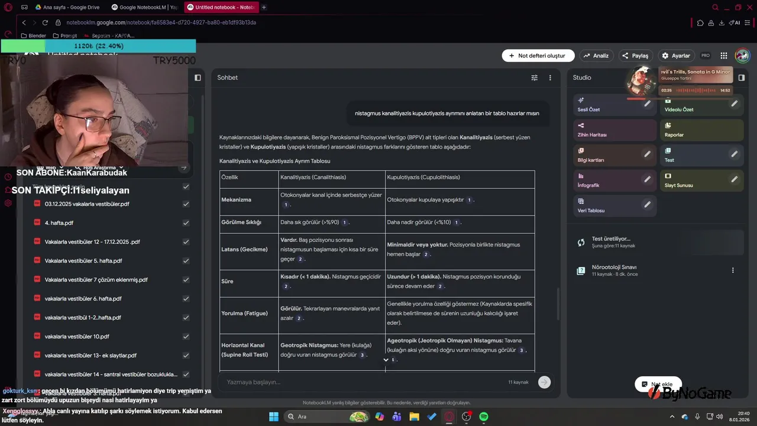Open Prompt bookmark folder
This screenshot has width=757, height=426.
pyautogui.click(x=65, y=35)
